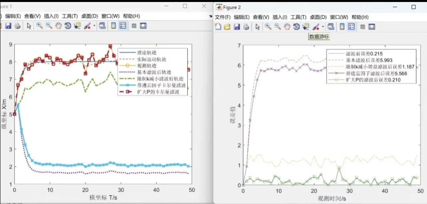Open 帮助(H) menu in Figure 2
The image size is (427, 204).
(360, 17)
